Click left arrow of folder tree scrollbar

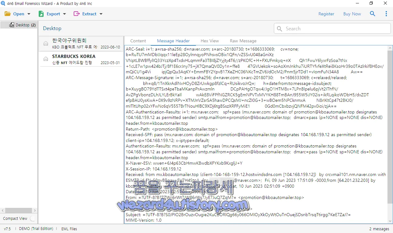coord(2,211)
